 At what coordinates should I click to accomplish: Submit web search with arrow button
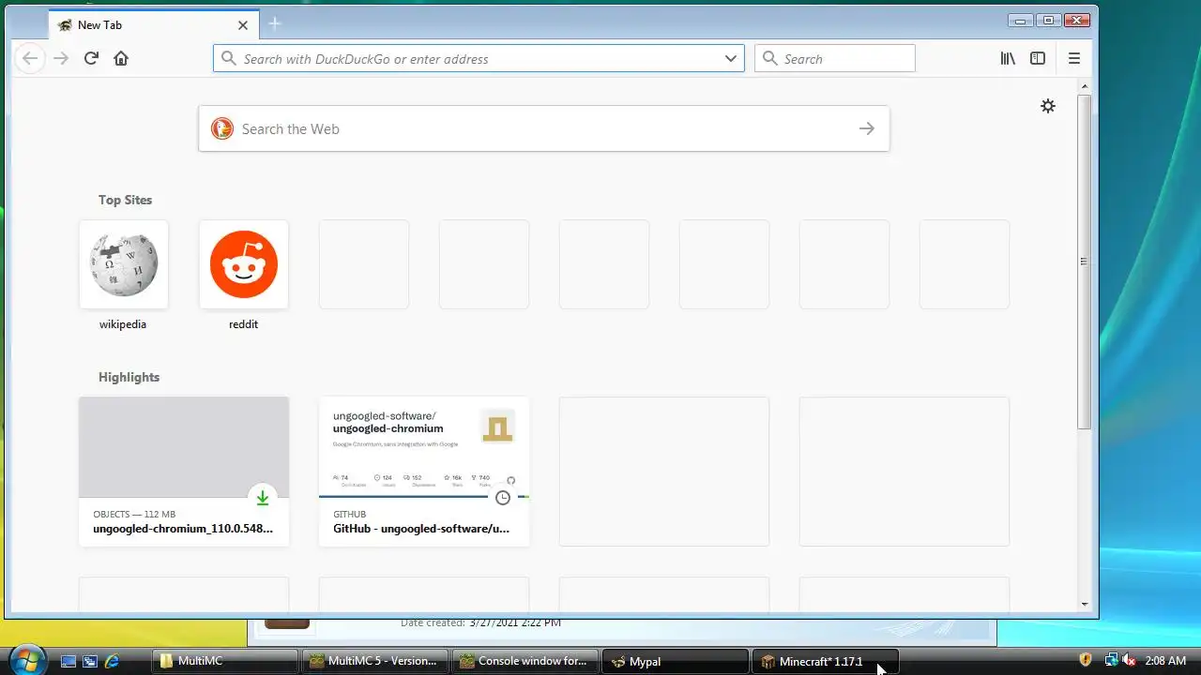coord(867,128)
